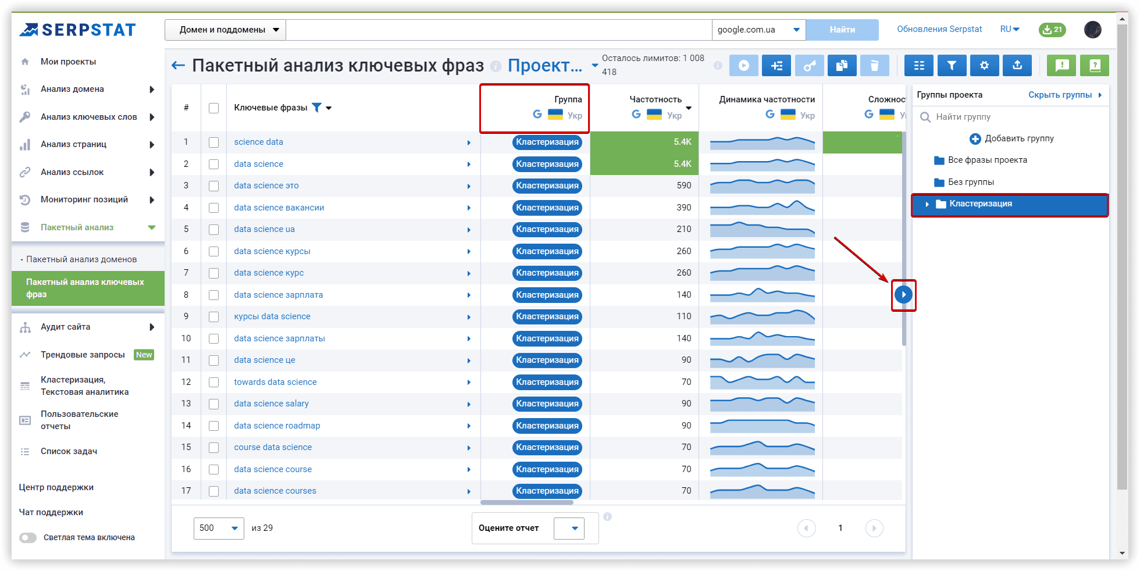The width and height of the screenshot is (1140, 571).
Task: Click the export upload icon
Action: [x=1017, y=66]
